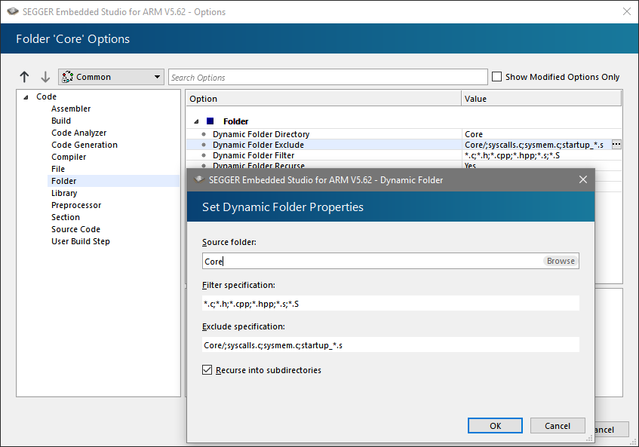Select User Build Step category
Image resolution: width=639 pixels, height=447 pixels.
tap(81, 241)
